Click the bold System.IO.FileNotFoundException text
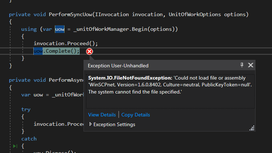This screenshot has height=153, width=272. pos(130,78)
